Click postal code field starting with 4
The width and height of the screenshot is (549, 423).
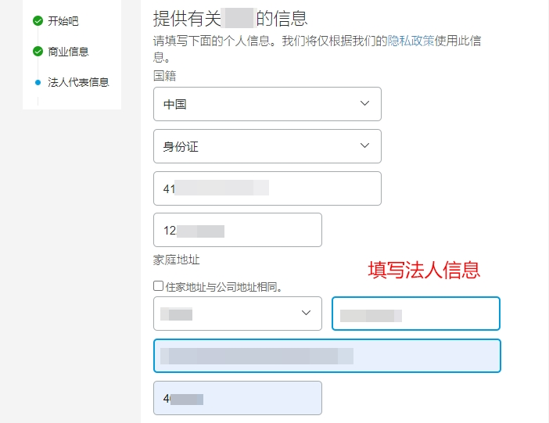(x=238, y=398)
